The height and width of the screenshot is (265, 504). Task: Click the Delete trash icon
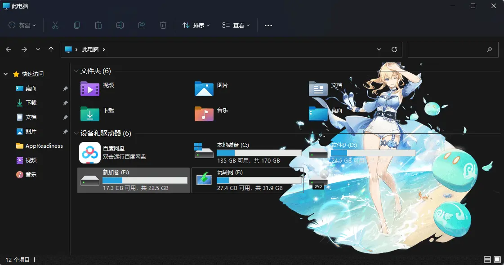pos(163,25)
